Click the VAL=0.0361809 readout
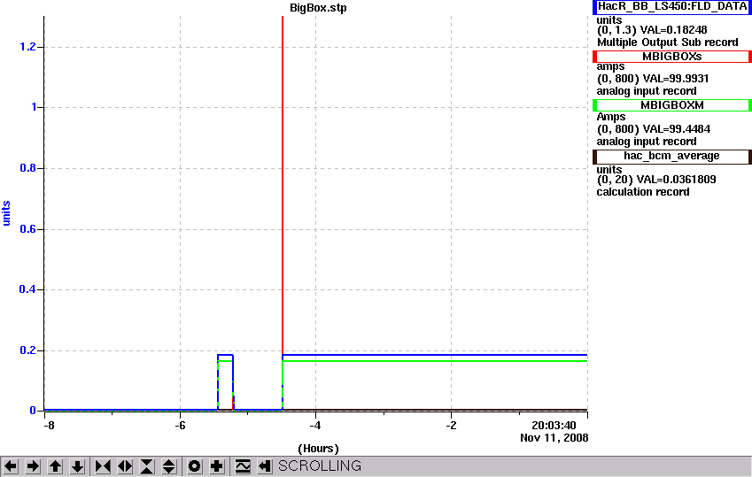Screen dimensions: 752x477 click(676, 180)
